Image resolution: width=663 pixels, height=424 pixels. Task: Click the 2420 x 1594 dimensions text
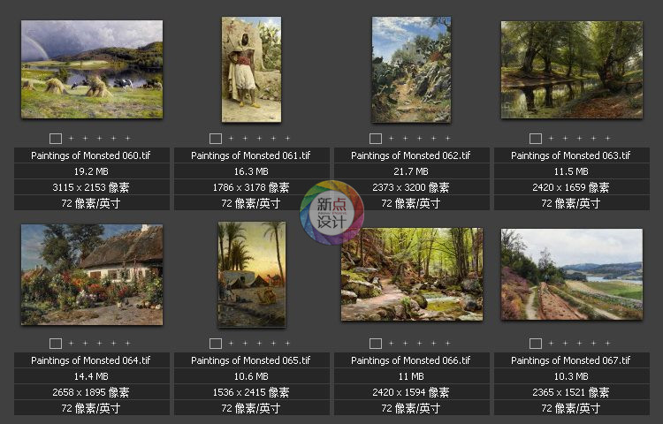tap(411, 392)
